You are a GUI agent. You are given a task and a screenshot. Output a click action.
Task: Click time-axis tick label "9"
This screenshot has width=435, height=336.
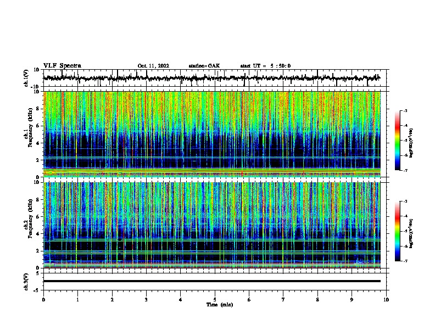(352, 300)
